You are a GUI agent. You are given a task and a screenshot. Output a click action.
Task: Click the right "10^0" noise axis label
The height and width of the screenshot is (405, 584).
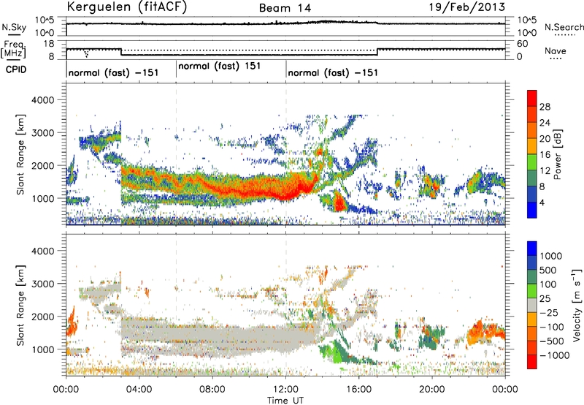(x=527, y=33)
